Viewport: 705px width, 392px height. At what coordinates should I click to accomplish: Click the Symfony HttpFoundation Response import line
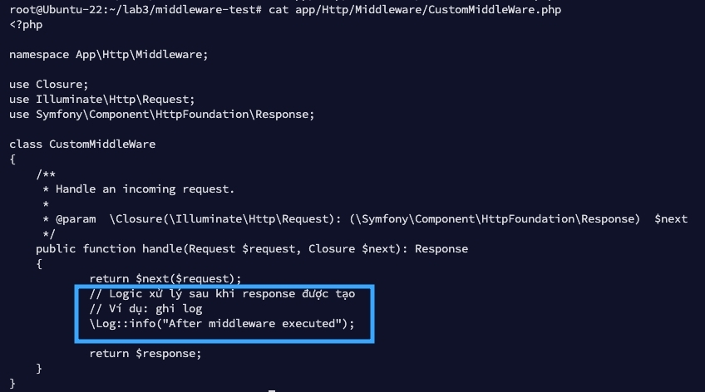click(162, 114)
